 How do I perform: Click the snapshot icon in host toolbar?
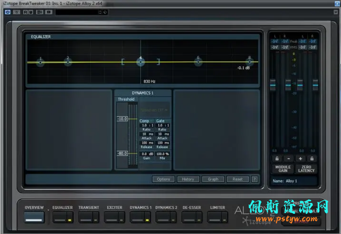[x=49, y=12]
